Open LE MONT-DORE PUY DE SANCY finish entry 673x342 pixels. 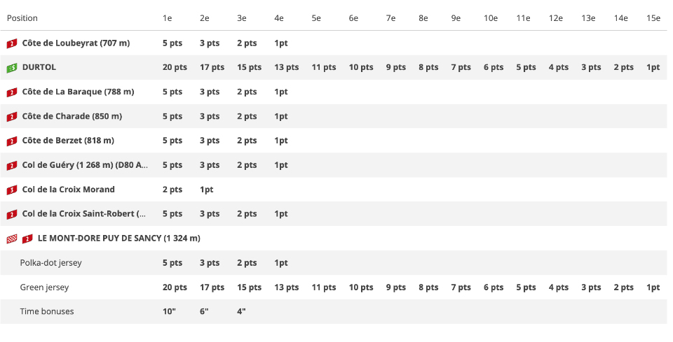tap(119, 238)
